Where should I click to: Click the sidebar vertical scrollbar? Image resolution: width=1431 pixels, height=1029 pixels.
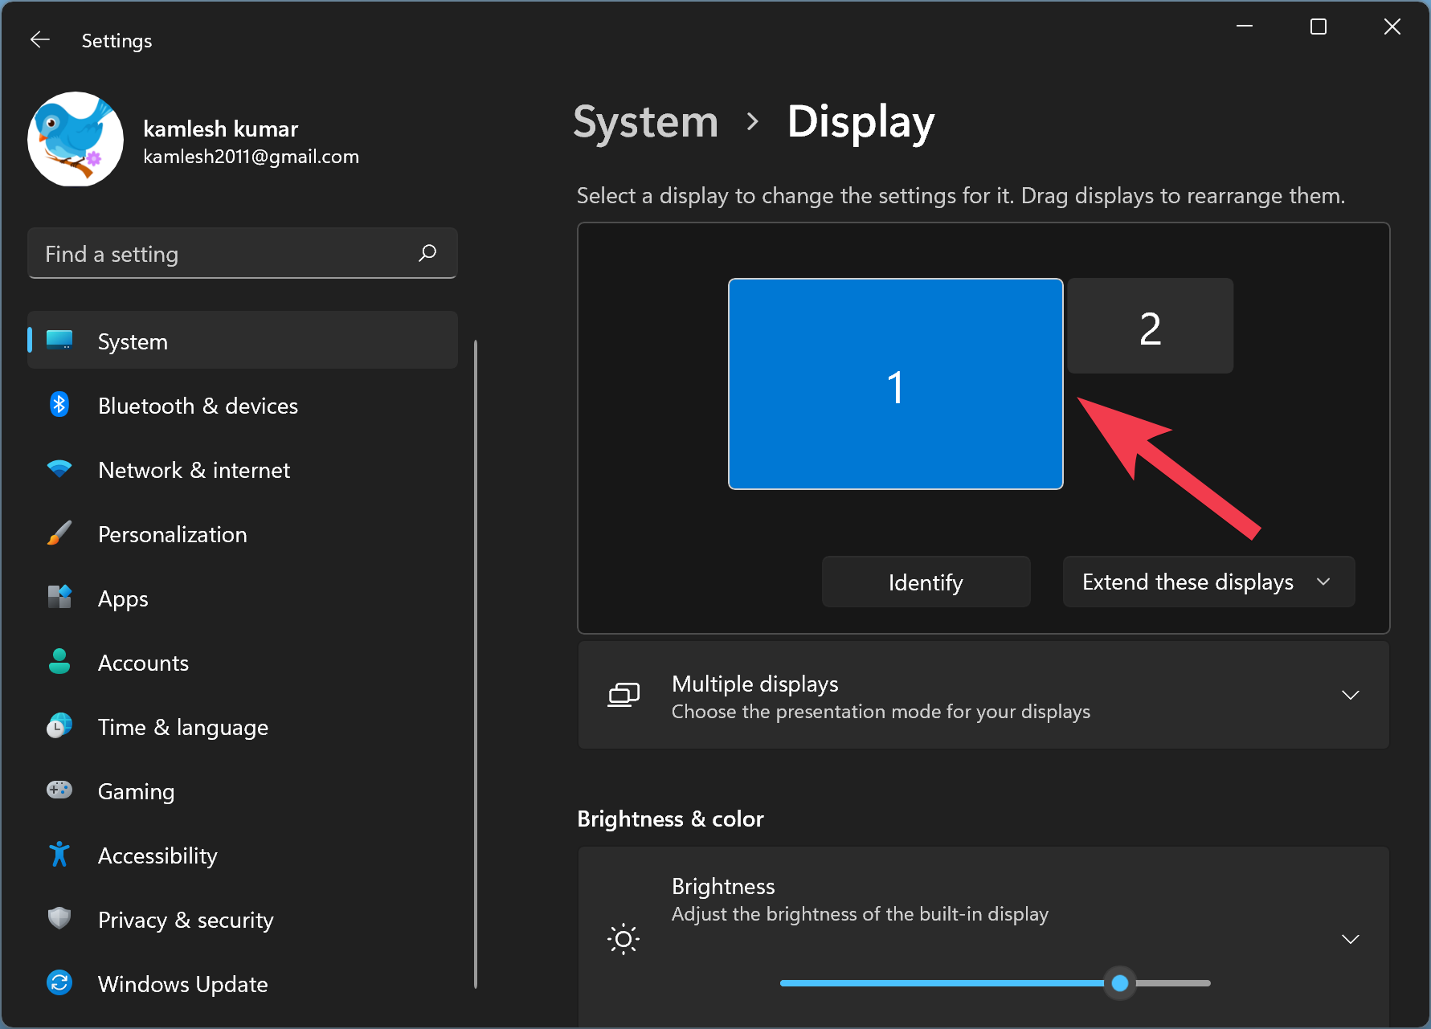(476, 664)
